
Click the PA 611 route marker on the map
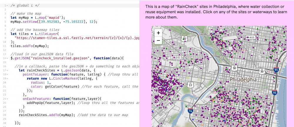pyautogui.click(x=250, y=37)
